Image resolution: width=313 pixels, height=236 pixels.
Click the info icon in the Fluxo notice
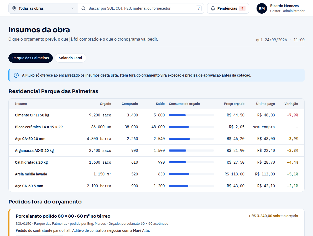[16, 75]
